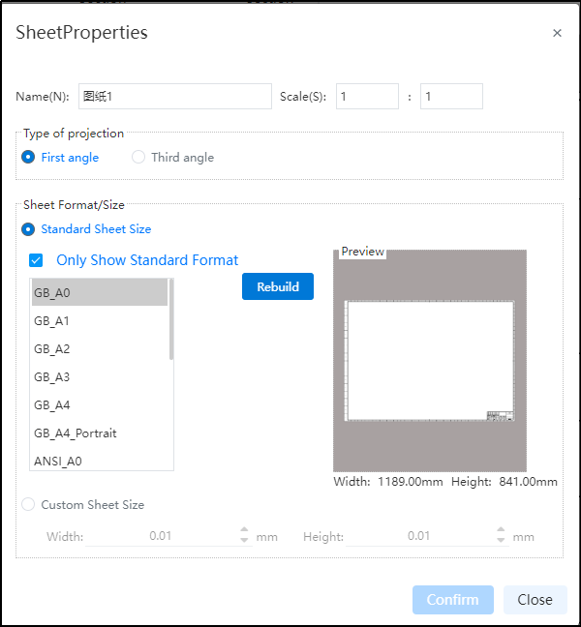Click the first Scale value field
The image size is (581, 627).
tap(367, 97)
